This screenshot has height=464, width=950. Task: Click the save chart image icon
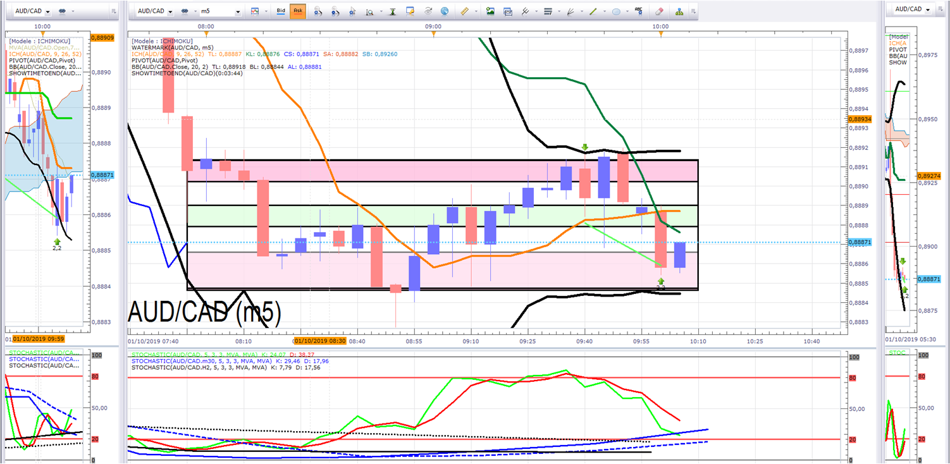coord(490,11)
